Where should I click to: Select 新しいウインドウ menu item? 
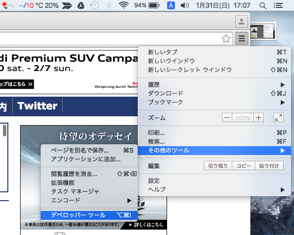pyautogui.click(x=214, y=61)
